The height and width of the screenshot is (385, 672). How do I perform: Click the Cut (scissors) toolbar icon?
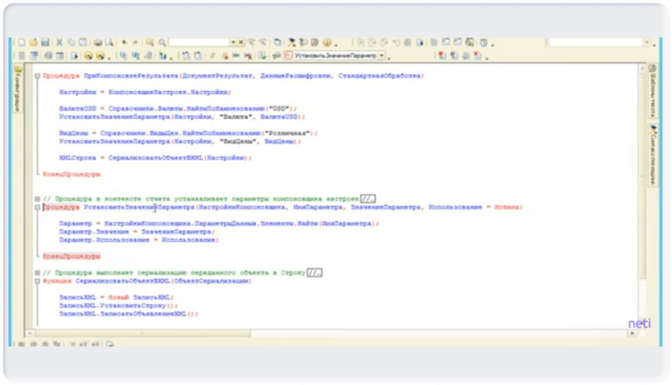pyautogui.click(x=60, y=43)
